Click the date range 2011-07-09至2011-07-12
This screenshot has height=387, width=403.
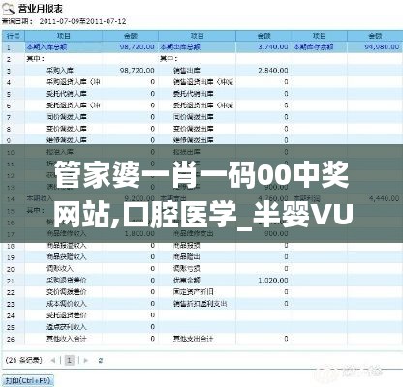click(x=82, y=22)
